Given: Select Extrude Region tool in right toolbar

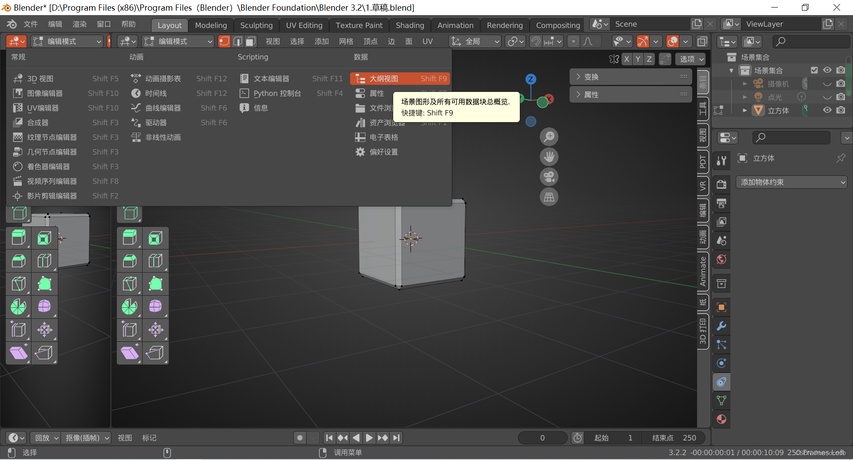Looking at the screenshot, I should [130, 238].
